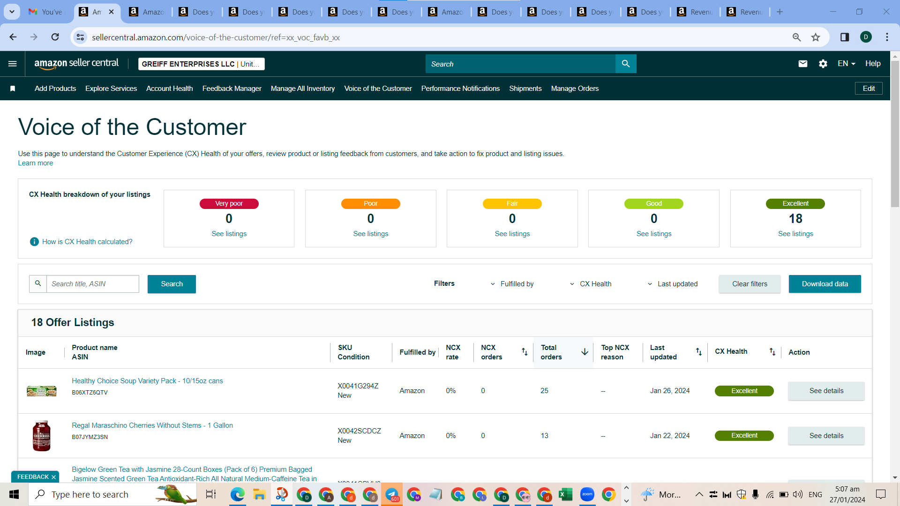Sort by NCX orders column arrows
The image size is (900, 506).
(x=525, y=352)
